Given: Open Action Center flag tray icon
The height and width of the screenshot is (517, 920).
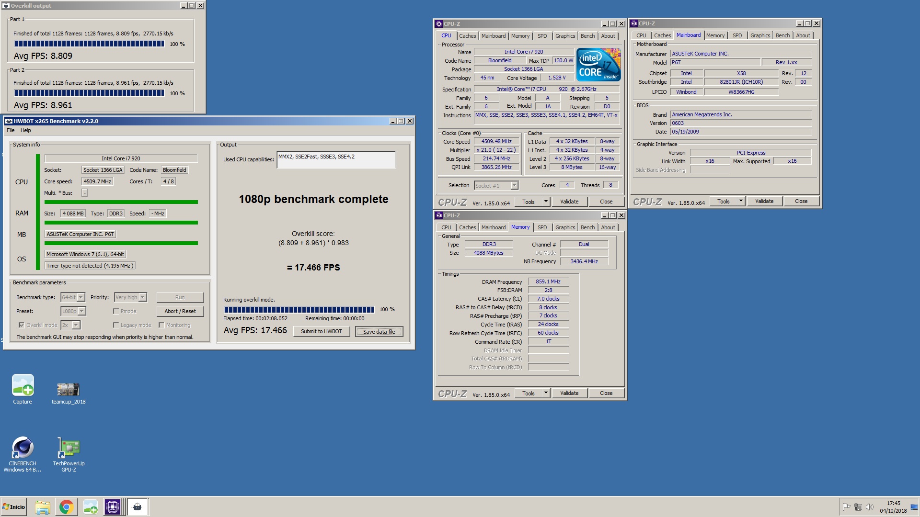Looking at the screenshot, I should click(x=847, y=507).
